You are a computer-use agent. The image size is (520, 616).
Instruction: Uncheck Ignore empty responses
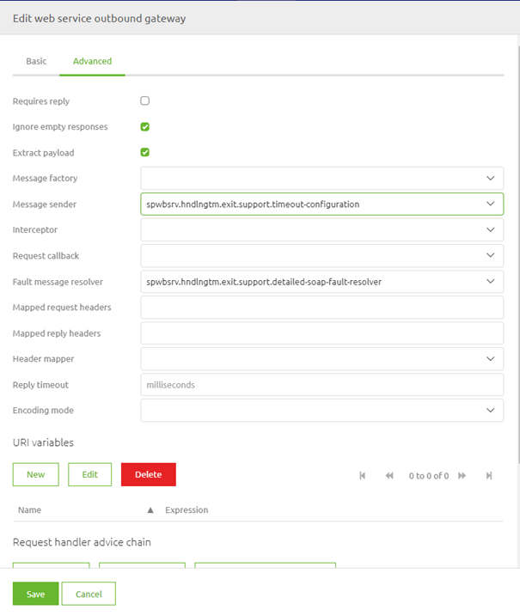(x=145, y=126)
